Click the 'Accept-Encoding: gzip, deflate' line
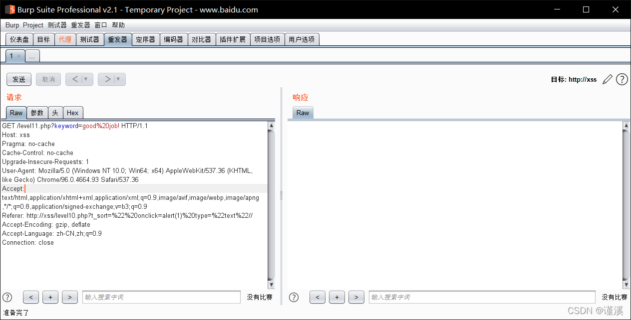 click(46, 225)
